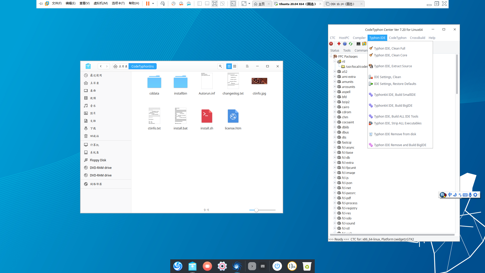Viewport: 485px width, 273px height.
Task: Click the home directory breadcrumb
Action: tap(120, 66)
